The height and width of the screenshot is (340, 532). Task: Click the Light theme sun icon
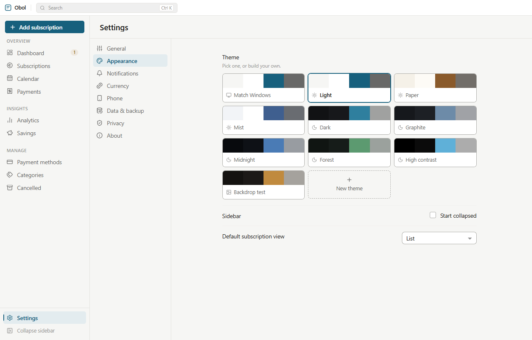click(315, 95)
